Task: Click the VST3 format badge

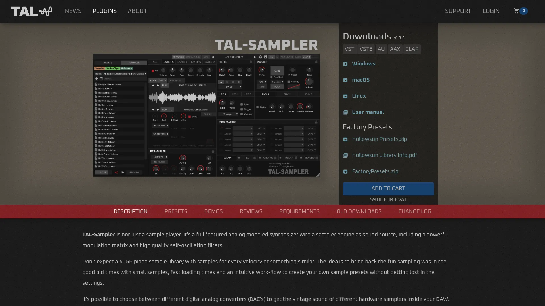Action: 366,49
